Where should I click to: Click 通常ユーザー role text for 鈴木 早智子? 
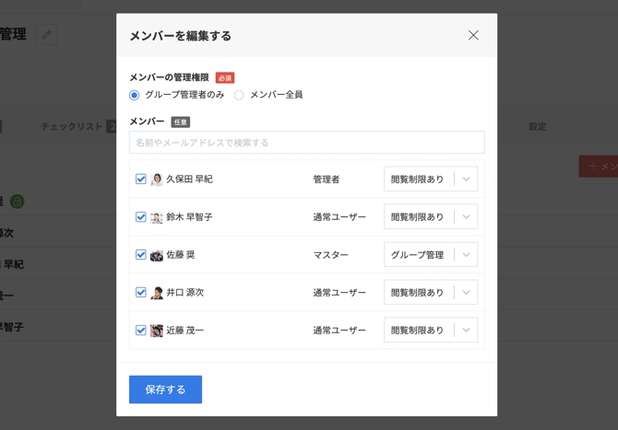[339, 217]
